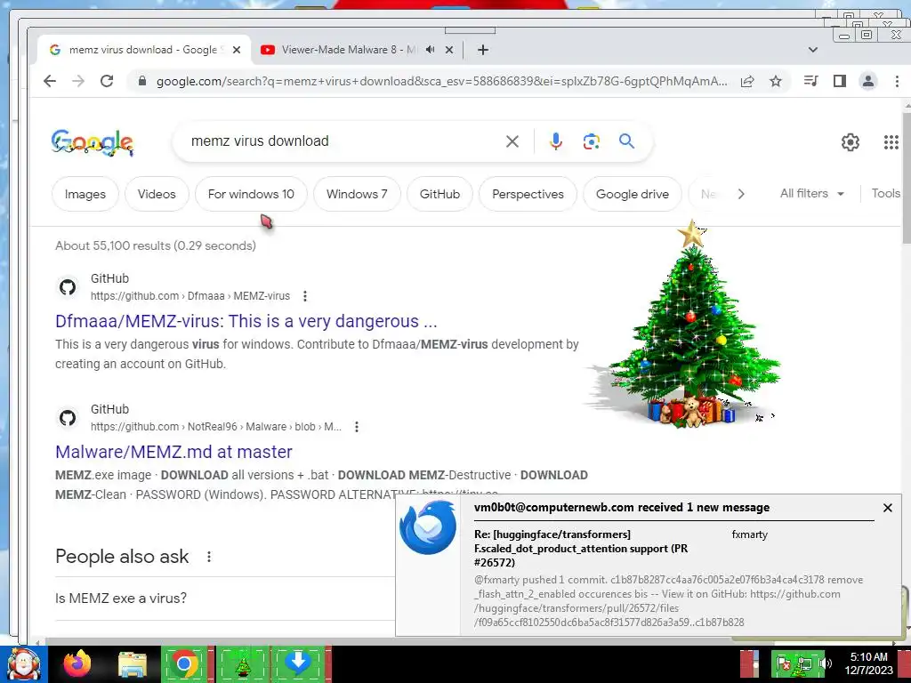Submit search with magnifier icon
This screenshot has height=683, width=911.
point(626,141)
